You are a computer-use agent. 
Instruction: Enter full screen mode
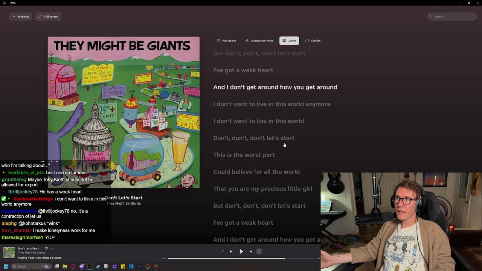48,17
